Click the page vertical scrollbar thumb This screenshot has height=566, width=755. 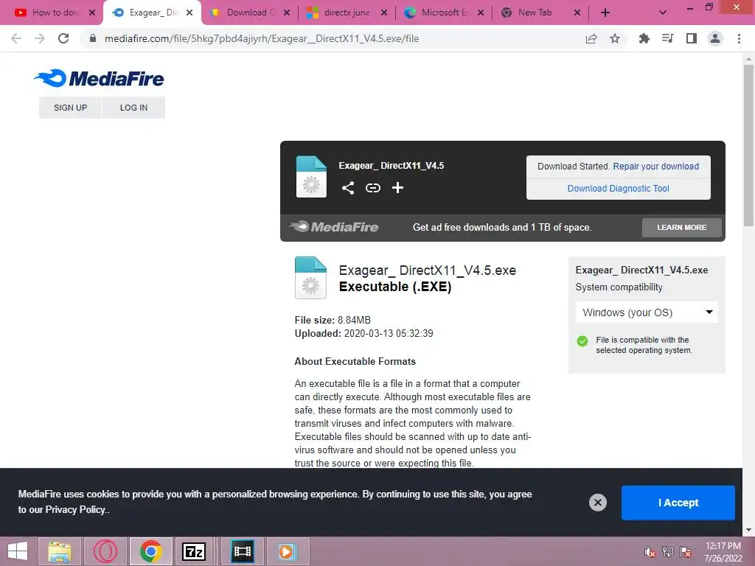[x=748, y=144]
